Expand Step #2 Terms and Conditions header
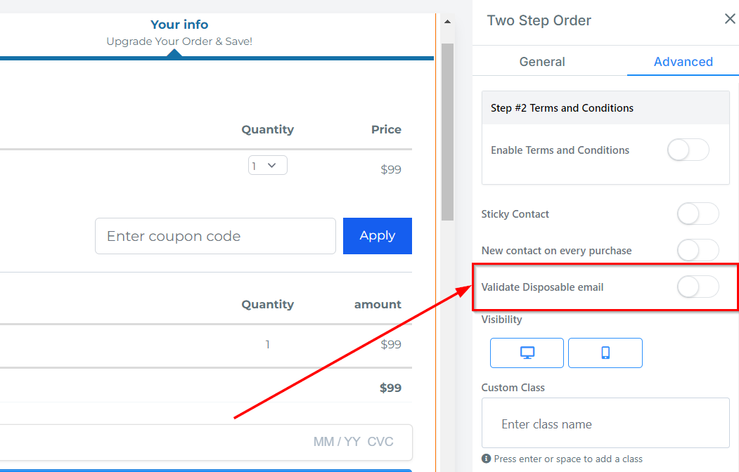 pyautogui.click(x=605, y=108)
